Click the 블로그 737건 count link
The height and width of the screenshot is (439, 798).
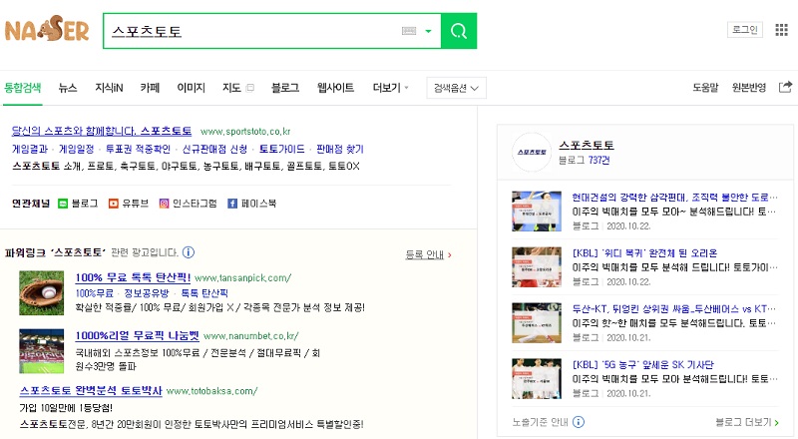[x=584, y=161]
